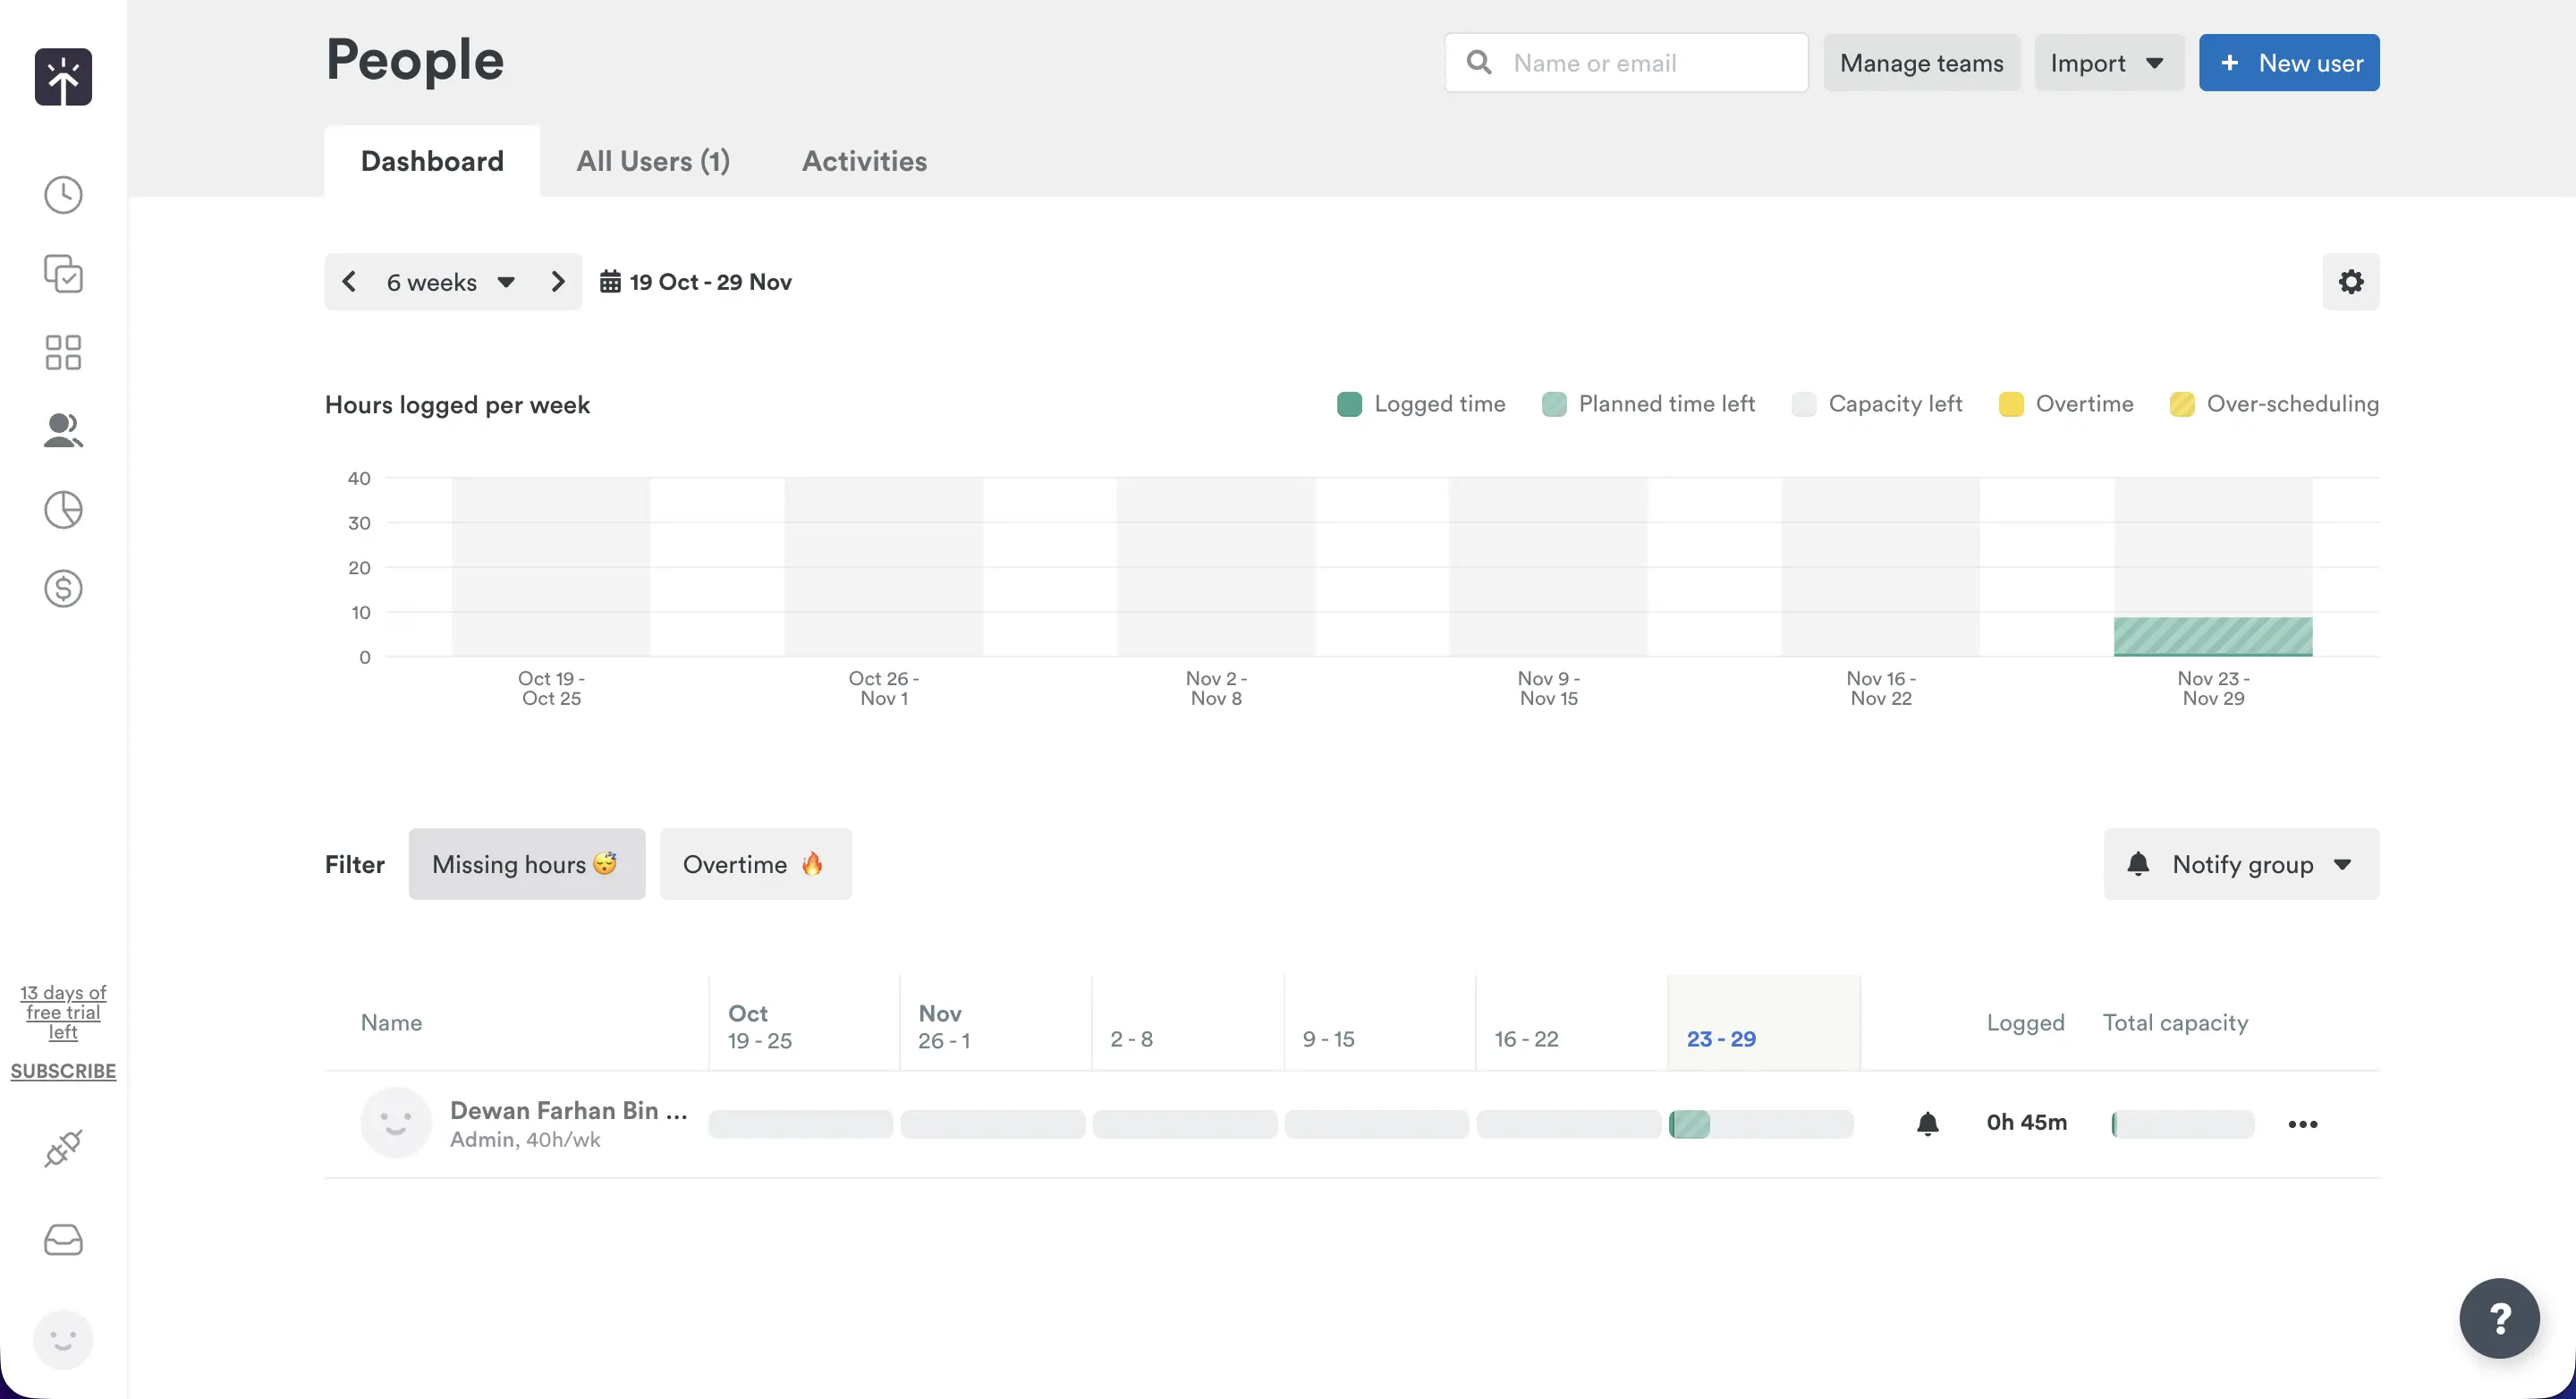The image size is (2576, 1399).
Task: Open the Integrations plug icon
Action: (x=63, y=1147)
